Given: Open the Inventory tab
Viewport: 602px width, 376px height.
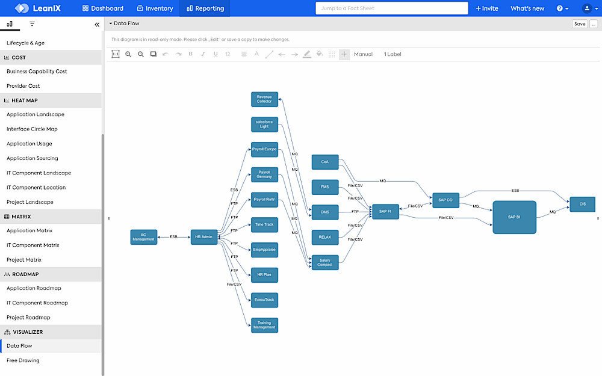Looking at the screenshot, I should click(155, 8).
